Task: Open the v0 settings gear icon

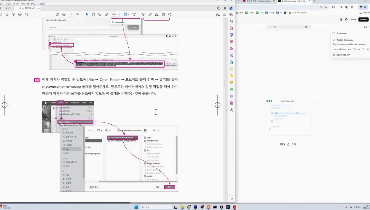Action: 341,19
